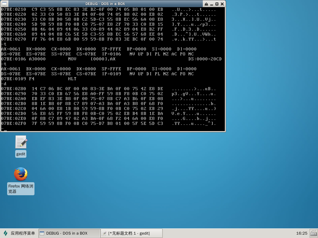Click the gedit label under the desktop icon

(21, 154)
